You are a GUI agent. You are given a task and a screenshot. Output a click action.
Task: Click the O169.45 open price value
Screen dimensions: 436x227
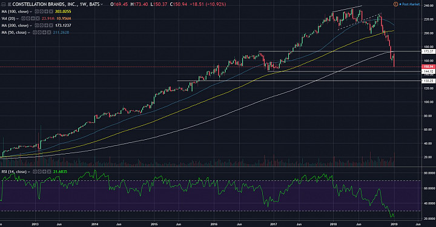(119, 4)
